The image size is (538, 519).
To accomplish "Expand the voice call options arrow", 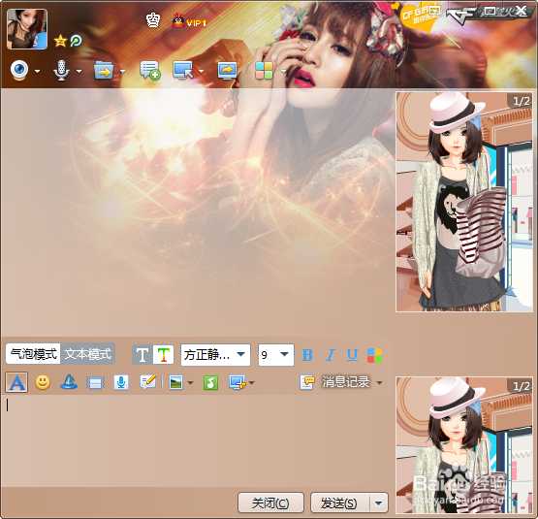I will click(x=79, y=71).
